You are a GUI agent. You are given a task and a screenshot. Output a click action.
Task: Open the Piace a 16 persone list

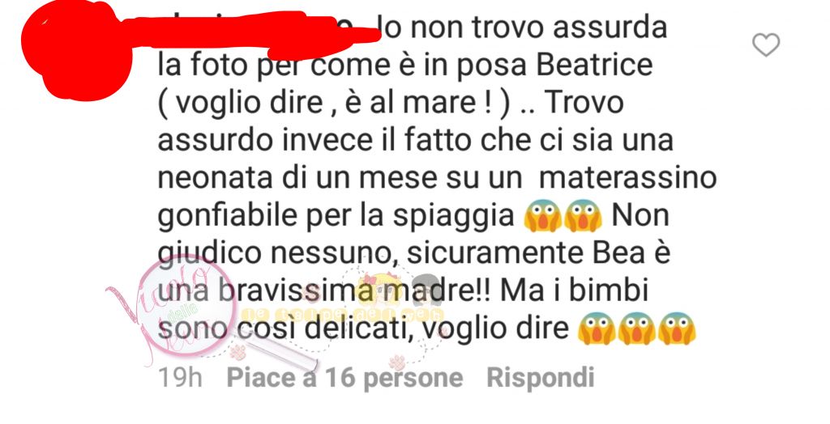pyautogui.click(x=344, y=378)
